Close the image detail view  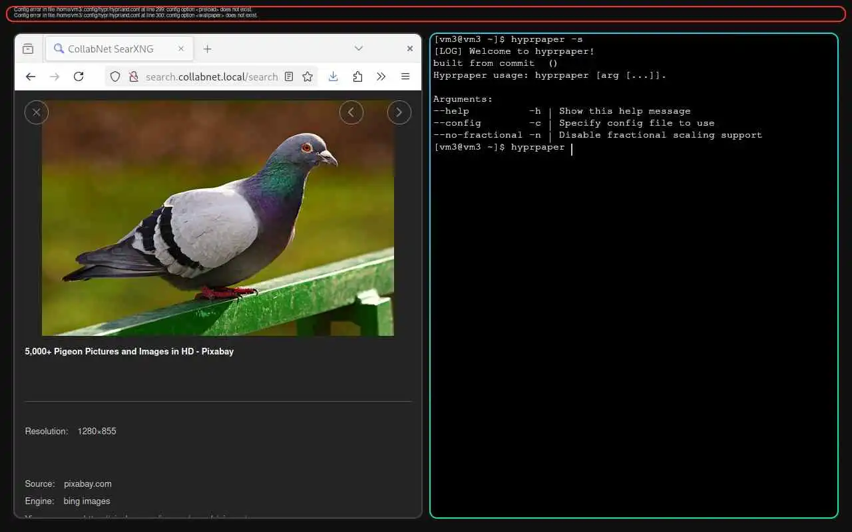pyautogui.click(x=37, y=112)
